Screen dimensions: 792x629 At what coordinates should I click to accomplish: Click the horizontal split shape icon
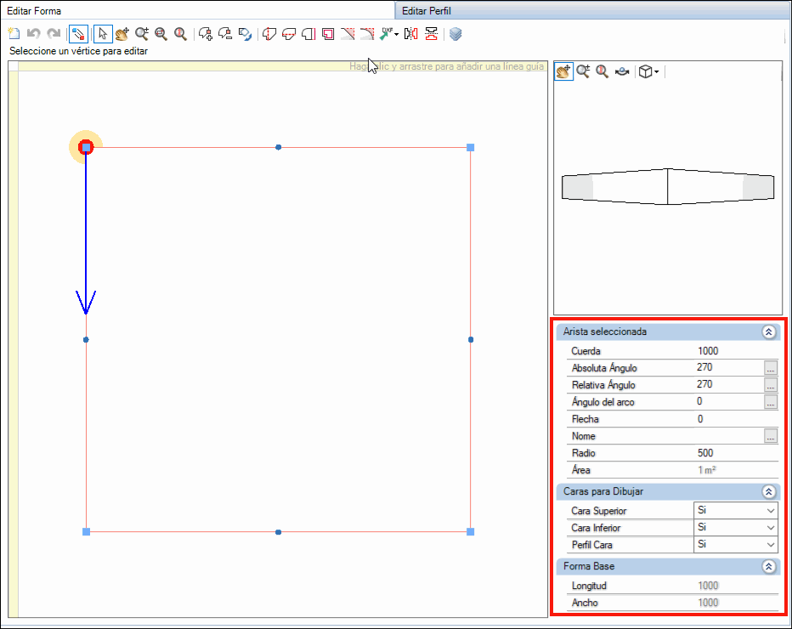point(289,34)
